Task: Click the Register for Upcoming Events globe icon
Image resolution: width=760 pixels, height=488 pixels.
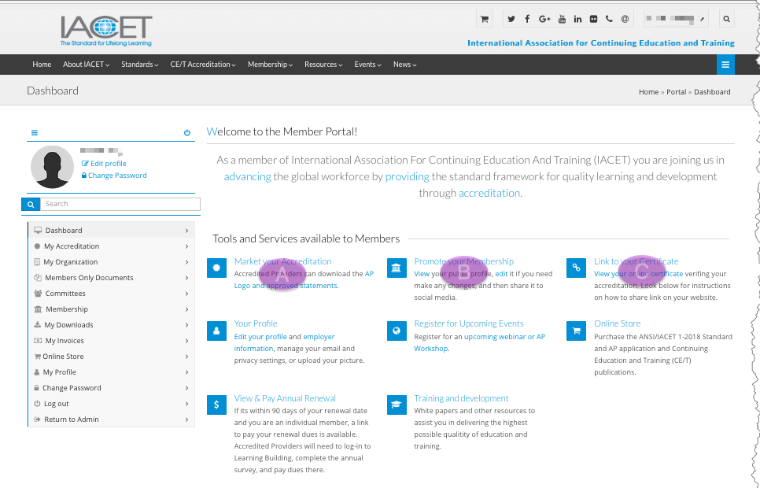Action: [397, 331]
